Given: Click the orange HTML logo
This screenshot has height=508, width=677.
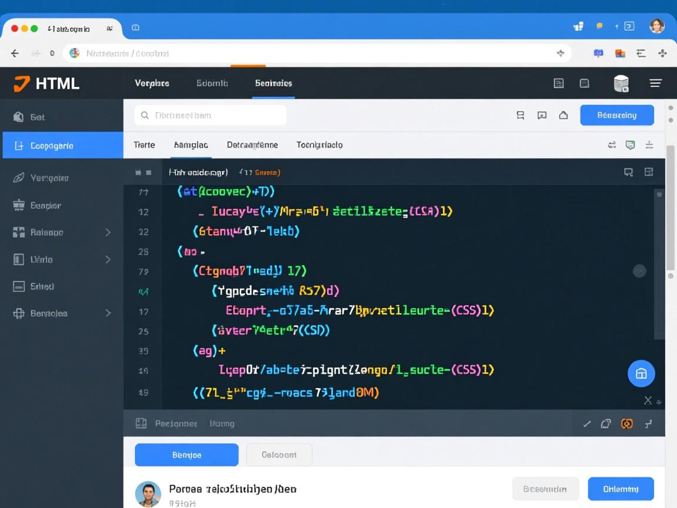Looking at the screenshot, I should tap(22, 83).
